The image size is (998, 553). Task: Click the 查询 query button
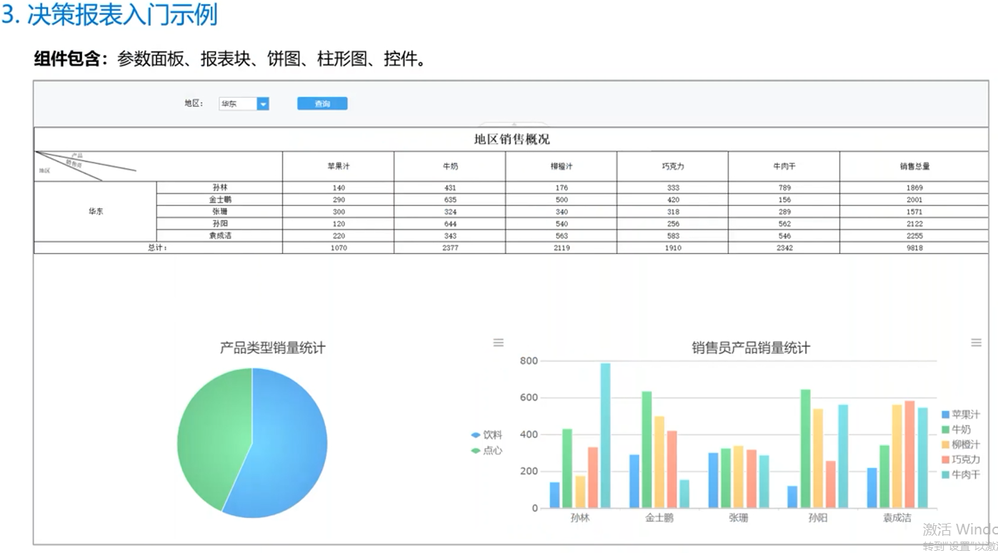pyautogui.click(x=321, y=103)
